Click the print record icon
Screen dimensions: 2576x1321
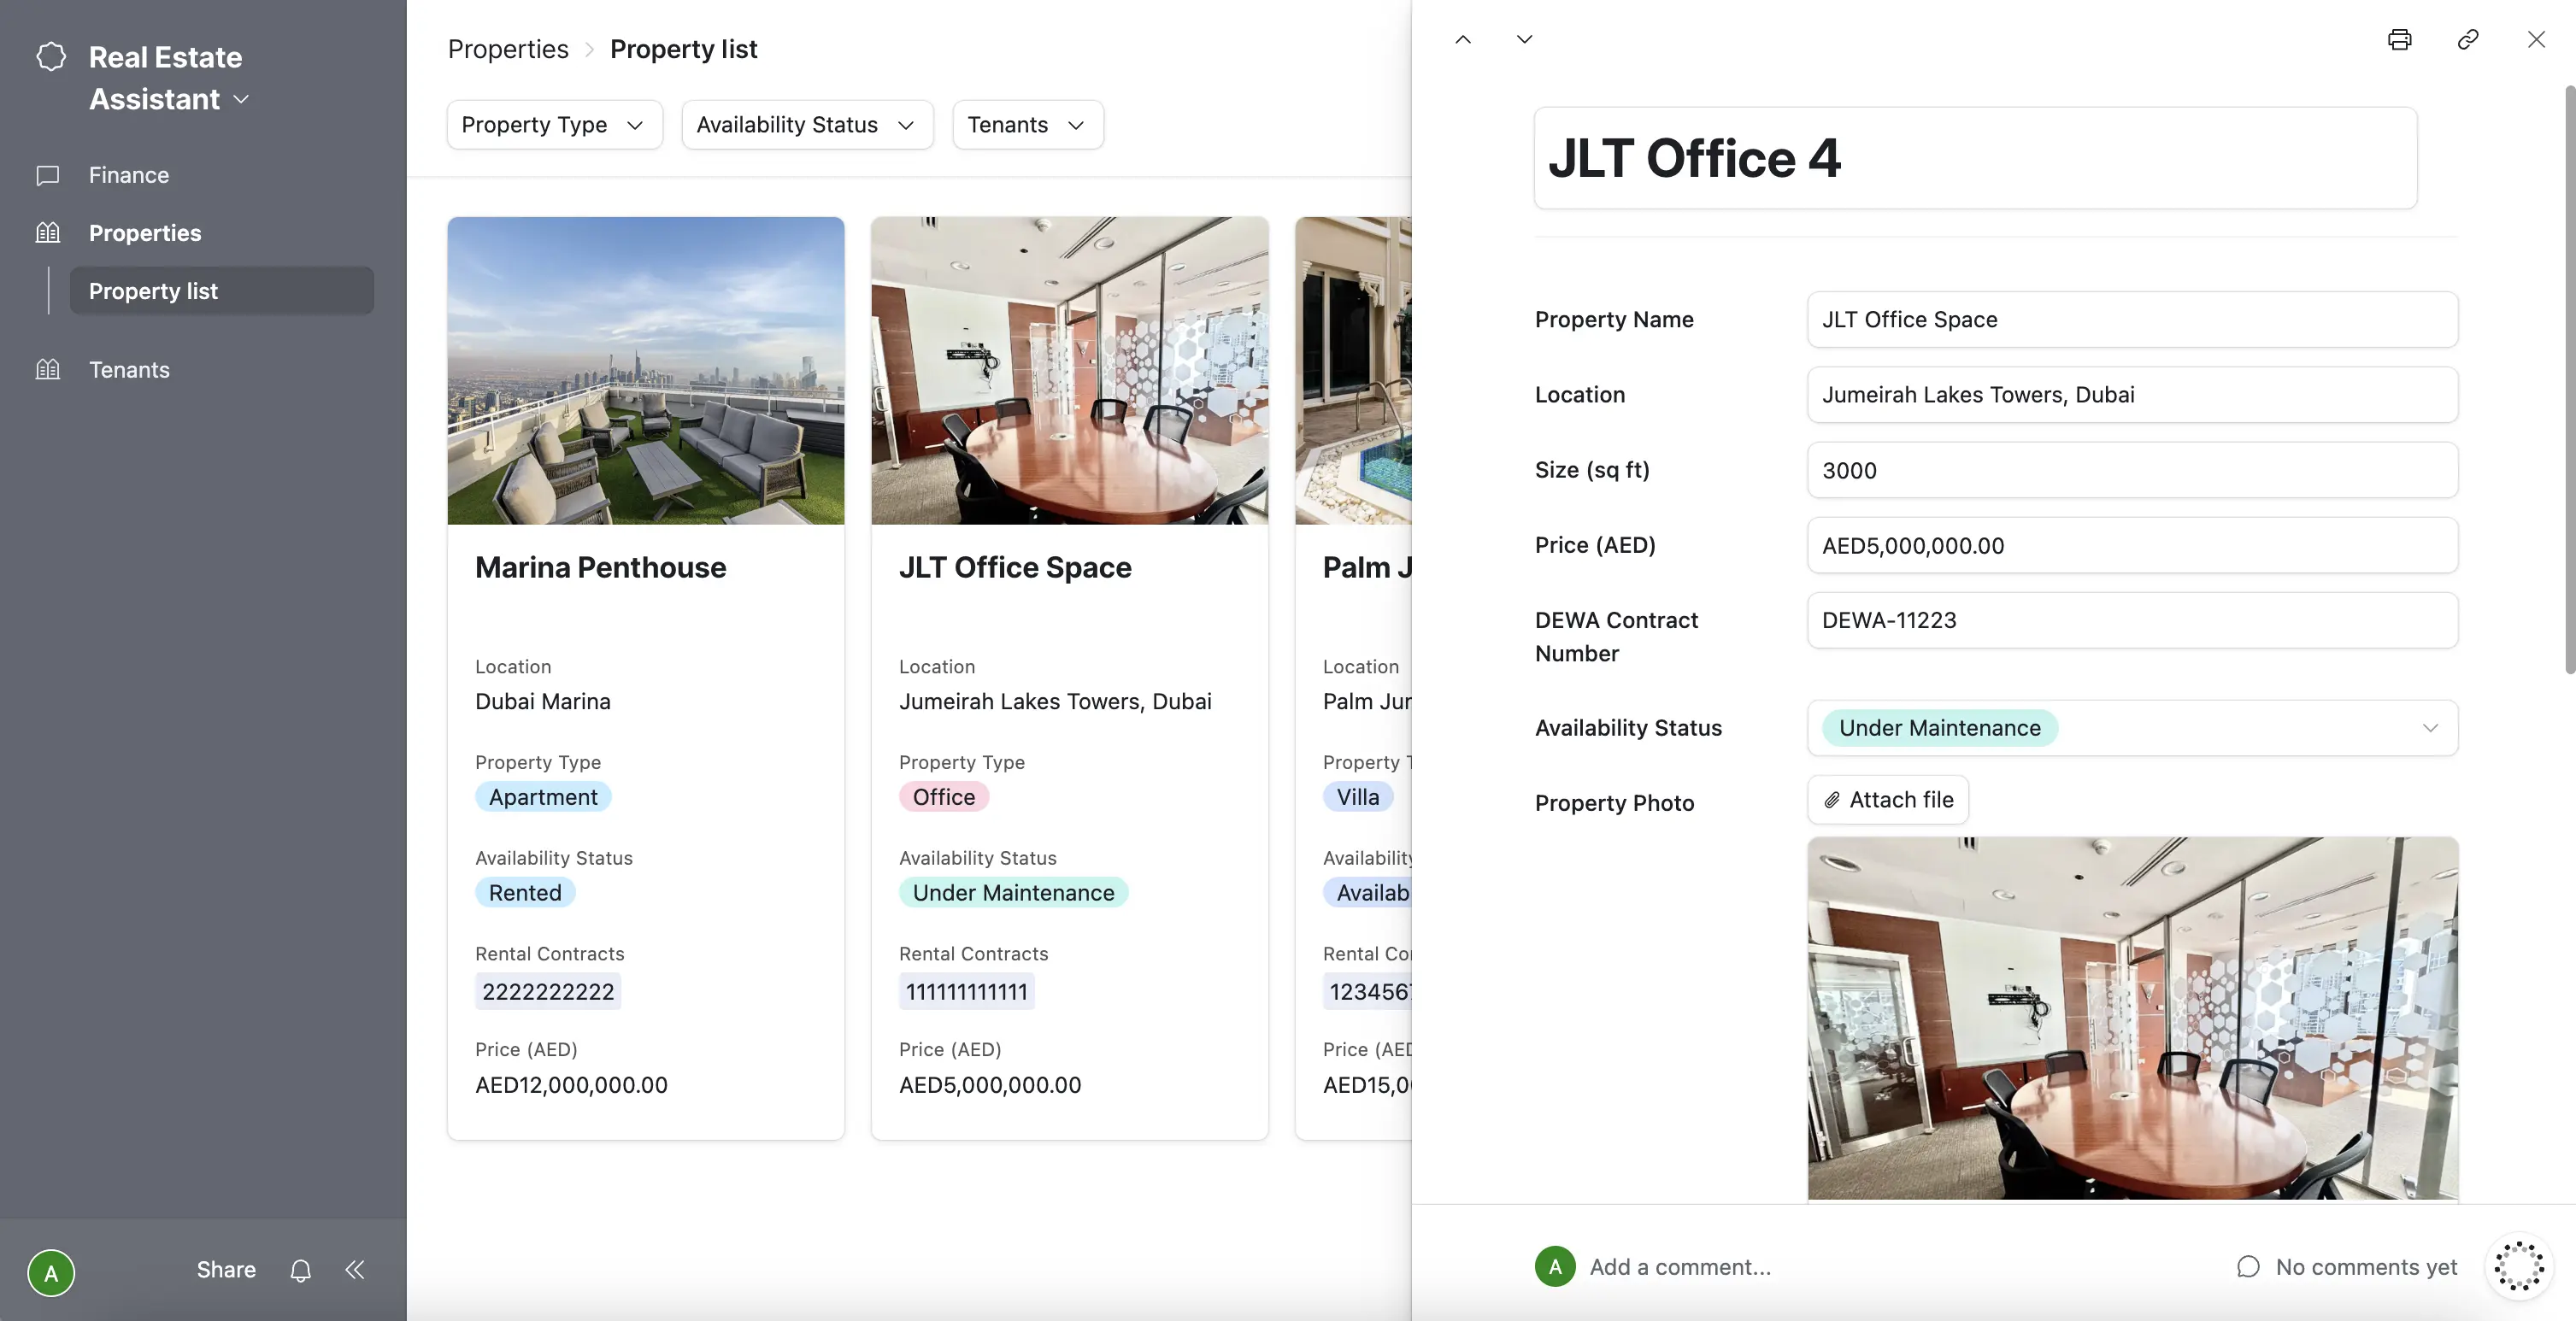(2399, 40)
